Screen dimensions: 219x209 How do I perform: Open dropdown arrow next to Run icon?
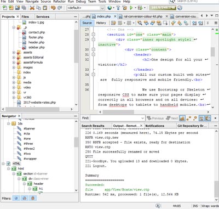[x=135, y=8]
